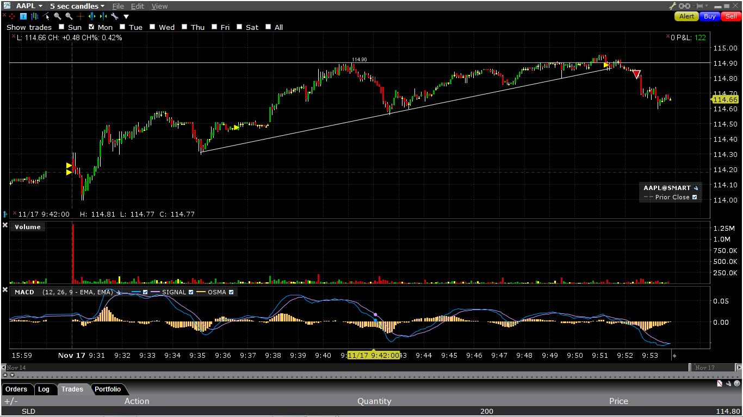Enable Tue show trades checkbox

pos(122,27)
